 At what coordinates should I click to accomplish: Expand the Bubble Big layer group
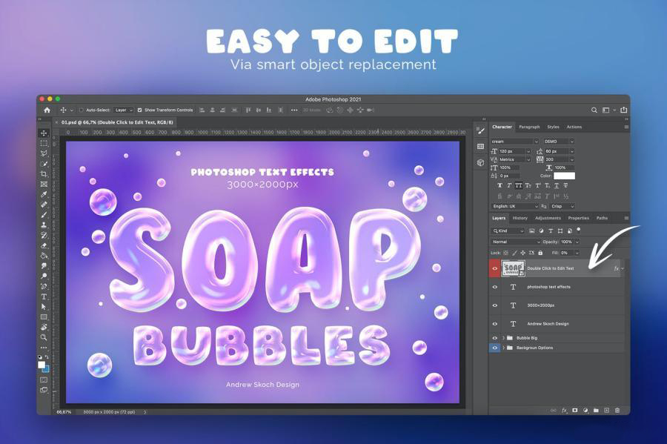point(503,338)
